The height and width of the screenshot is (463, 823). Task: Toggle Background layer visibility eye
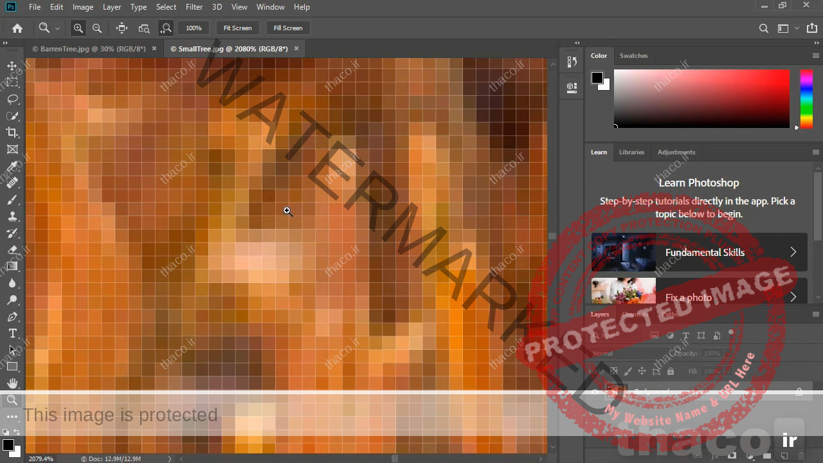coord(595,392)
